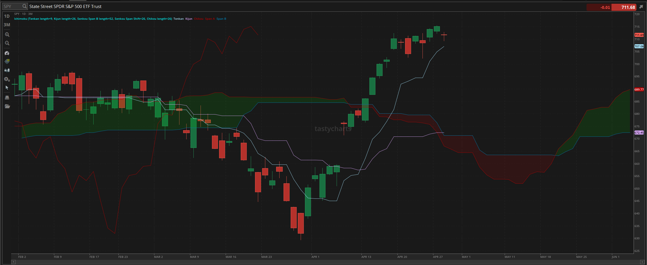
Task: Select the cursor pointer tool
Action: (x=7, y=88)
